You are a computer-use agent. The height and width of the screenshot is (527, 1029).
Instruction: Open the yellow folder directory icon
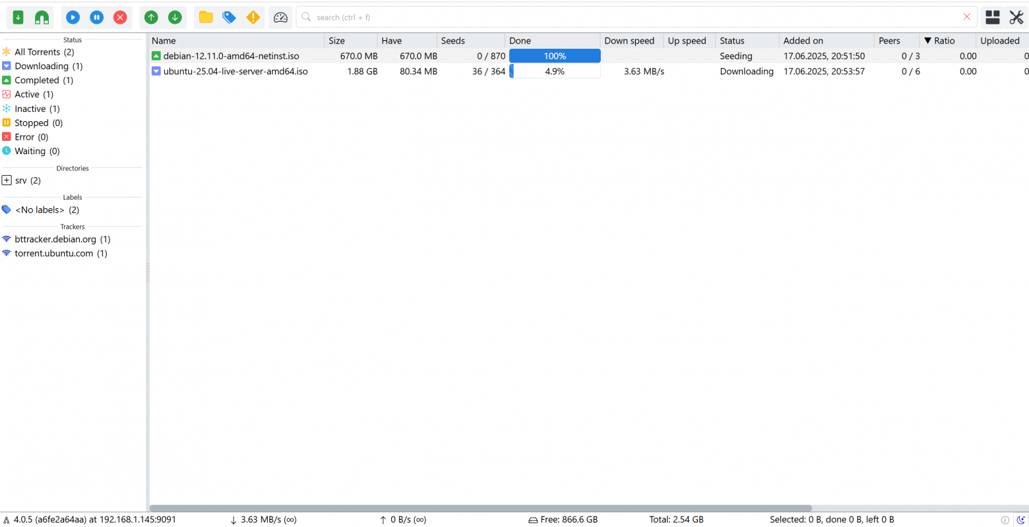pyautogui.click(x=206, y=18)
